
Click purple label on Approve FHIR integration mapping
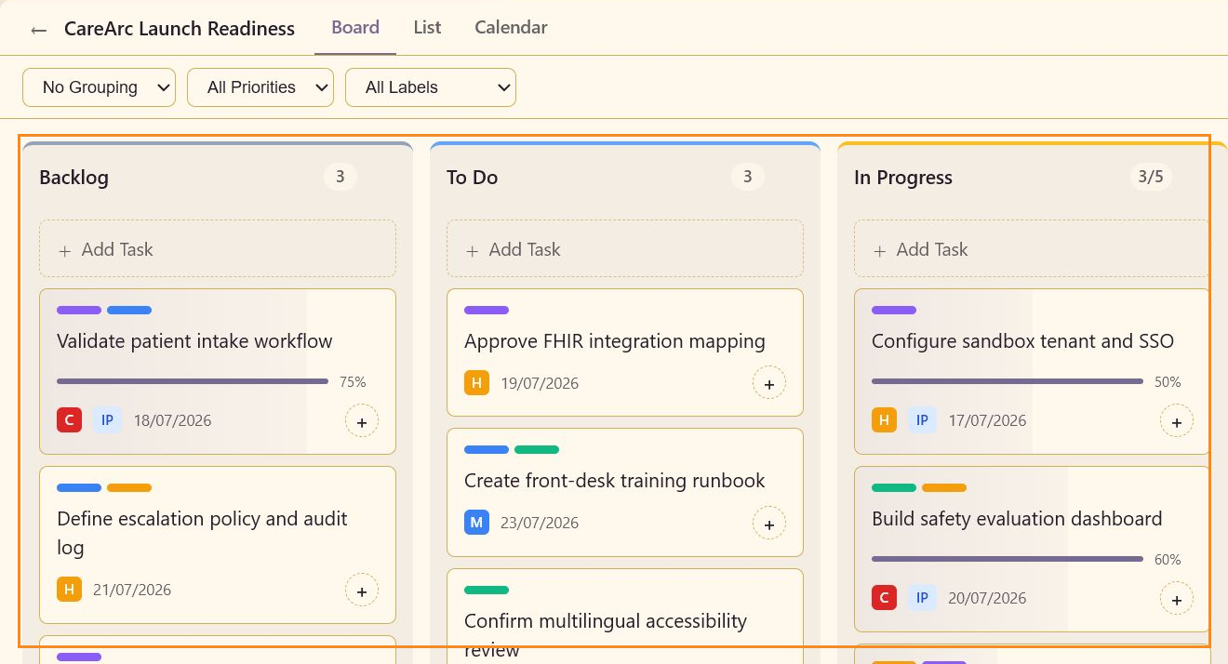point(487,310)
